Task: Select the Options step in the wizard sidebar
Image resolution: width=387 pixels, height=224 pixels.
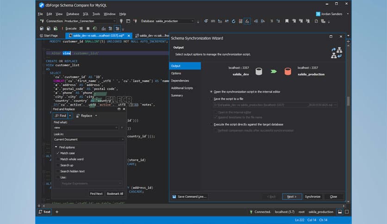Action: pos(176,73)
